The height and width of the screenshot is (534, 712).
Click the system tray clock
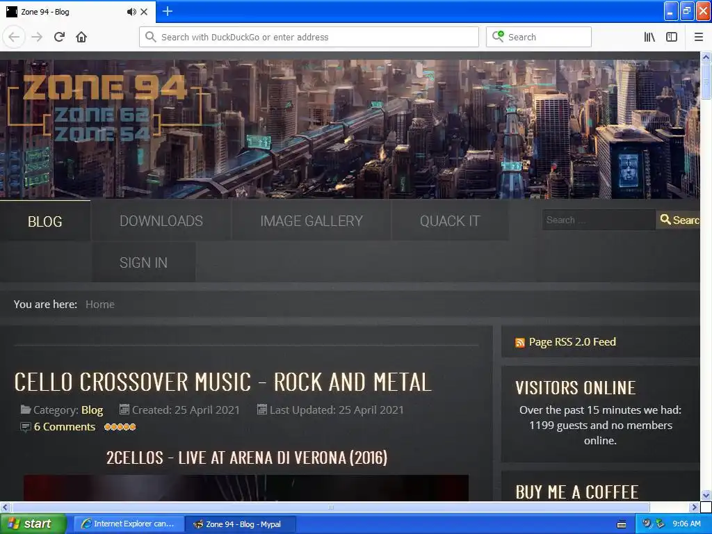click(686, 524)
